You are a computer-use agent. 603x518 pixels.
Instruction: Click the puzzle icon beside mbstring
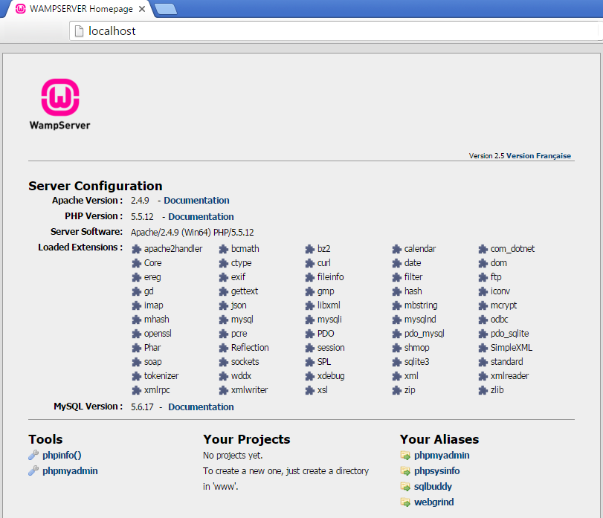click(x=397, y=305)
